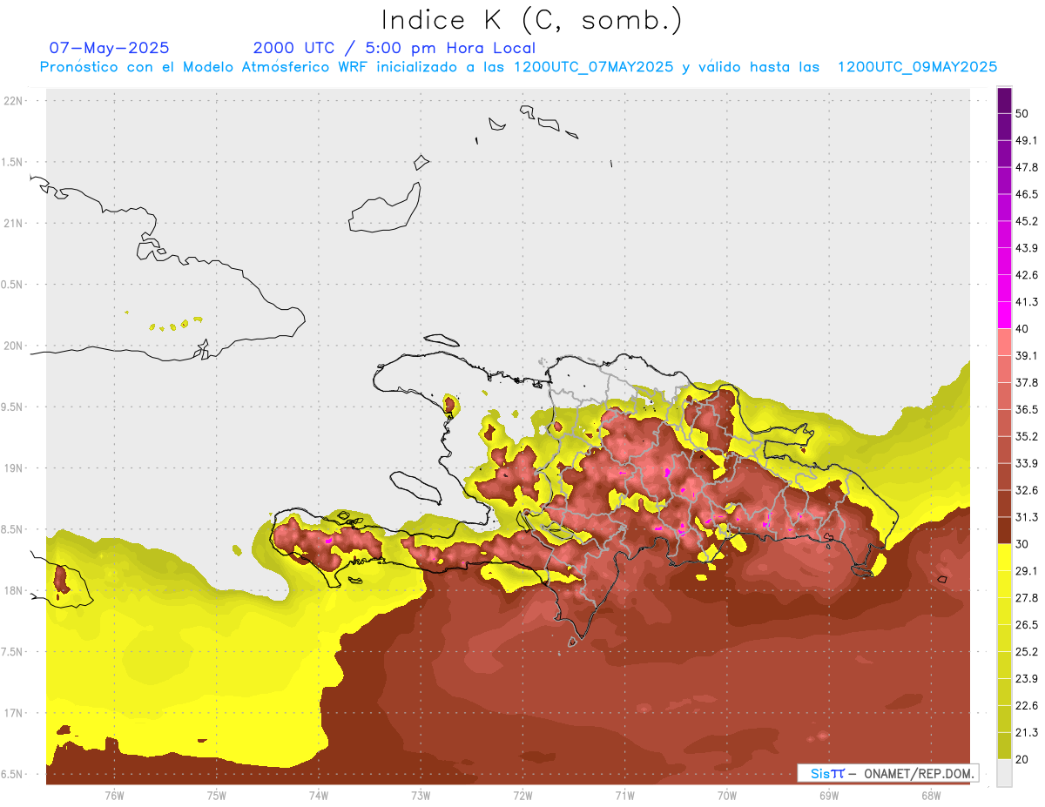This screenshot has width=1045, height=807.
Task: Click the "20N" latitude label
Action: click(13, 346)
